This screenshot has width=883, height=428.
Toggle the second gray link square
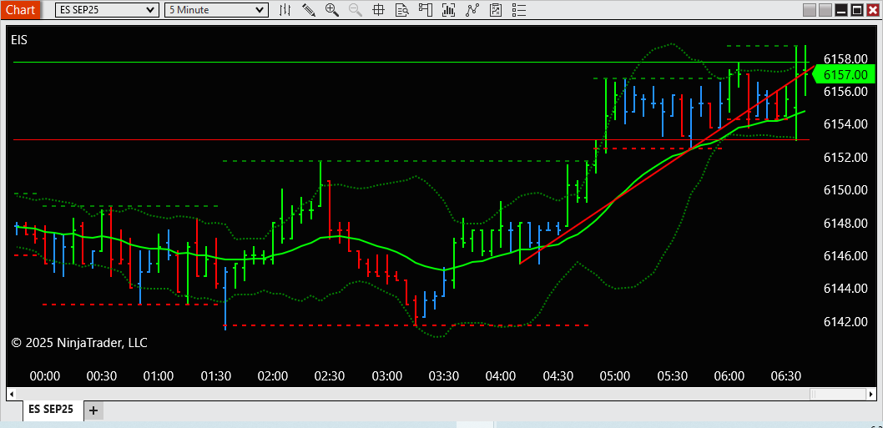click(825, 10)
